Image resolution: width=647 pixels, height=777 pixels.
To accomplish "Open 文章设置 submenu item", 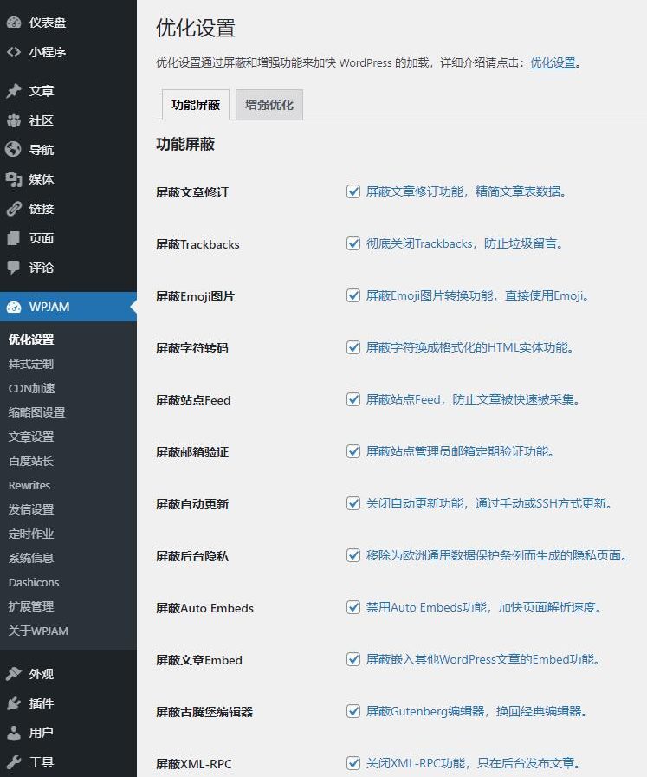I will coord(30,437).
